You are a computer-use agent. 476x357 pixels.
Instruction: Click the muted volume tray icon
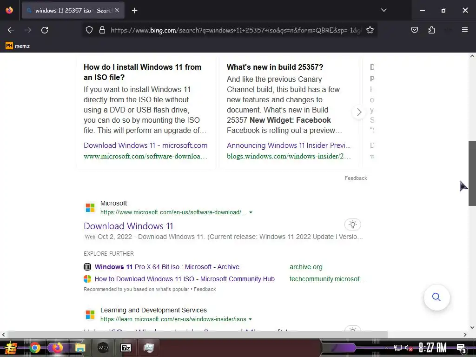(x=409, y=348)
